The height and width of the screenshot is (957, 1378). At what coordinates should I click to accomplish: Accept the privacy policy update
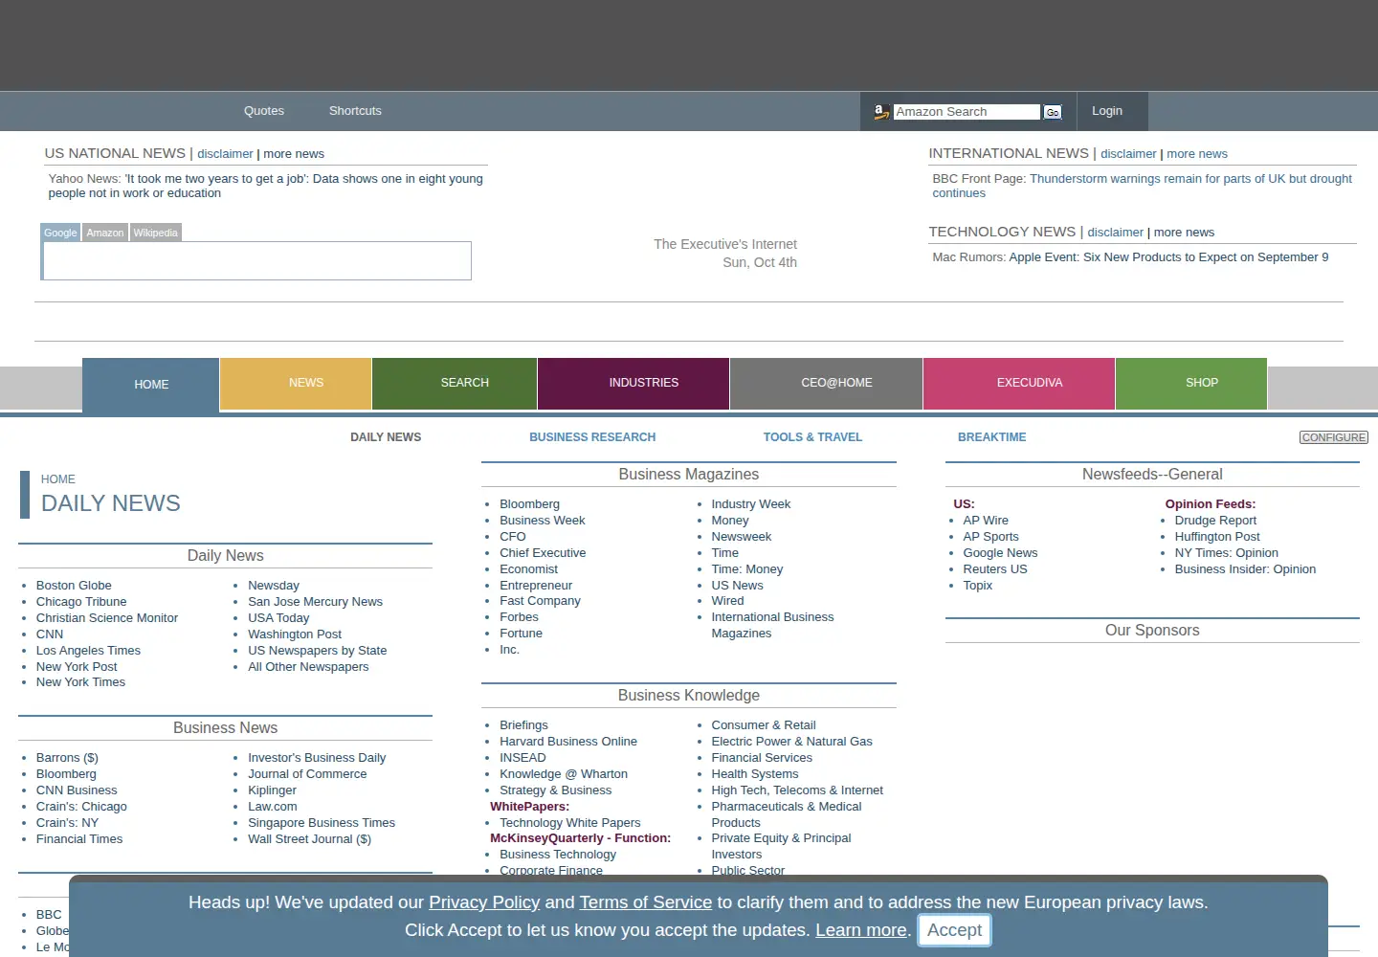[x=954, y=930]
